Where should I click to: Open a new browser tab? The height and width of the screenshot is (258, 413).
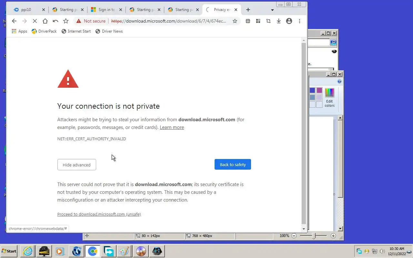pos(248,10)
